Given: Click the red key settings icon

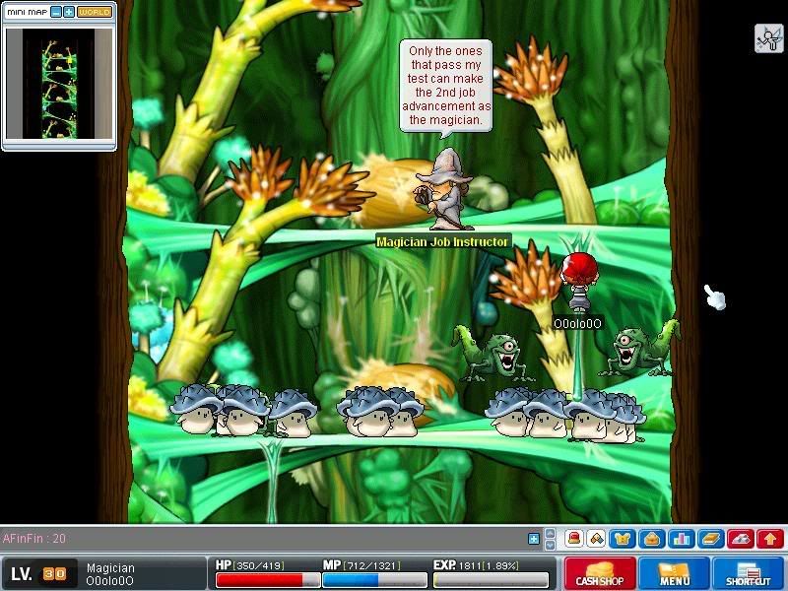Looking at the screenshot, I should pos(741,539).
